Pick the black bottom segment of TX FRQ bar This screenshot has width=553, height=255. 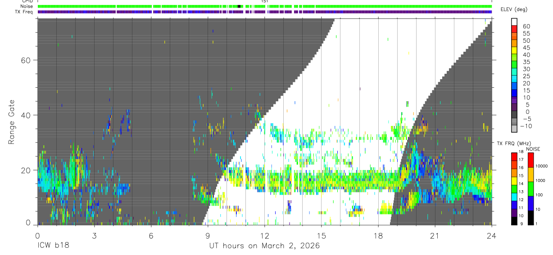(x=514, y=221)
